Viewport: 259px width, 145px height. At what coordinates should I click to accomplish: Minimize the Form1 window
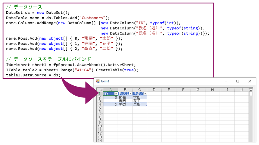tap(226, 81)
